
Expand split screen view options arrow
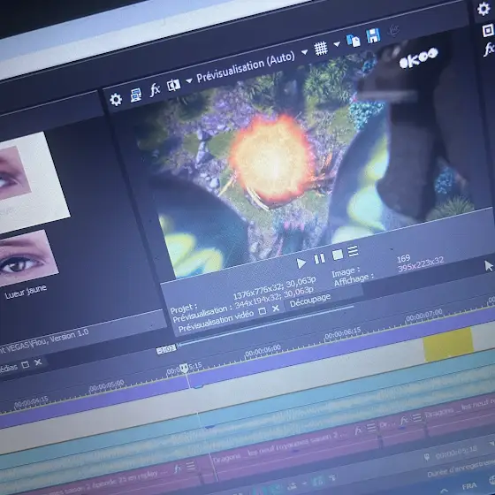pos(189,80)
